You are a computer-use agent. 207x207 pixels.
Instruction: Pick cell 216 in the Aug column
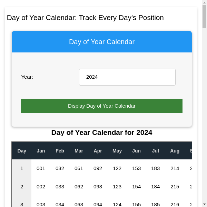pos(175,205)
